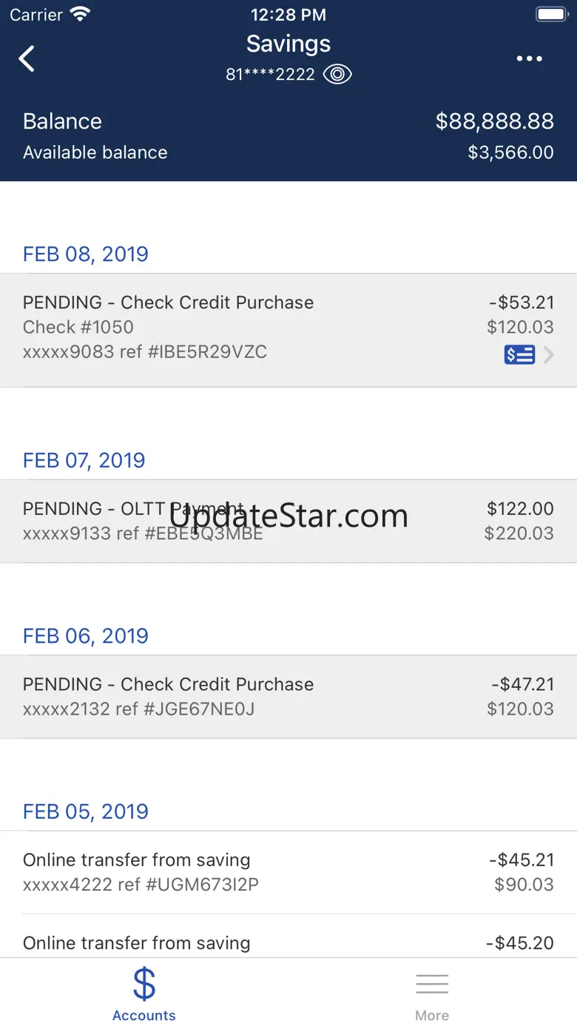Tap the Accounts dollar sign icon

pyautogui.click(x=144, y=983)
